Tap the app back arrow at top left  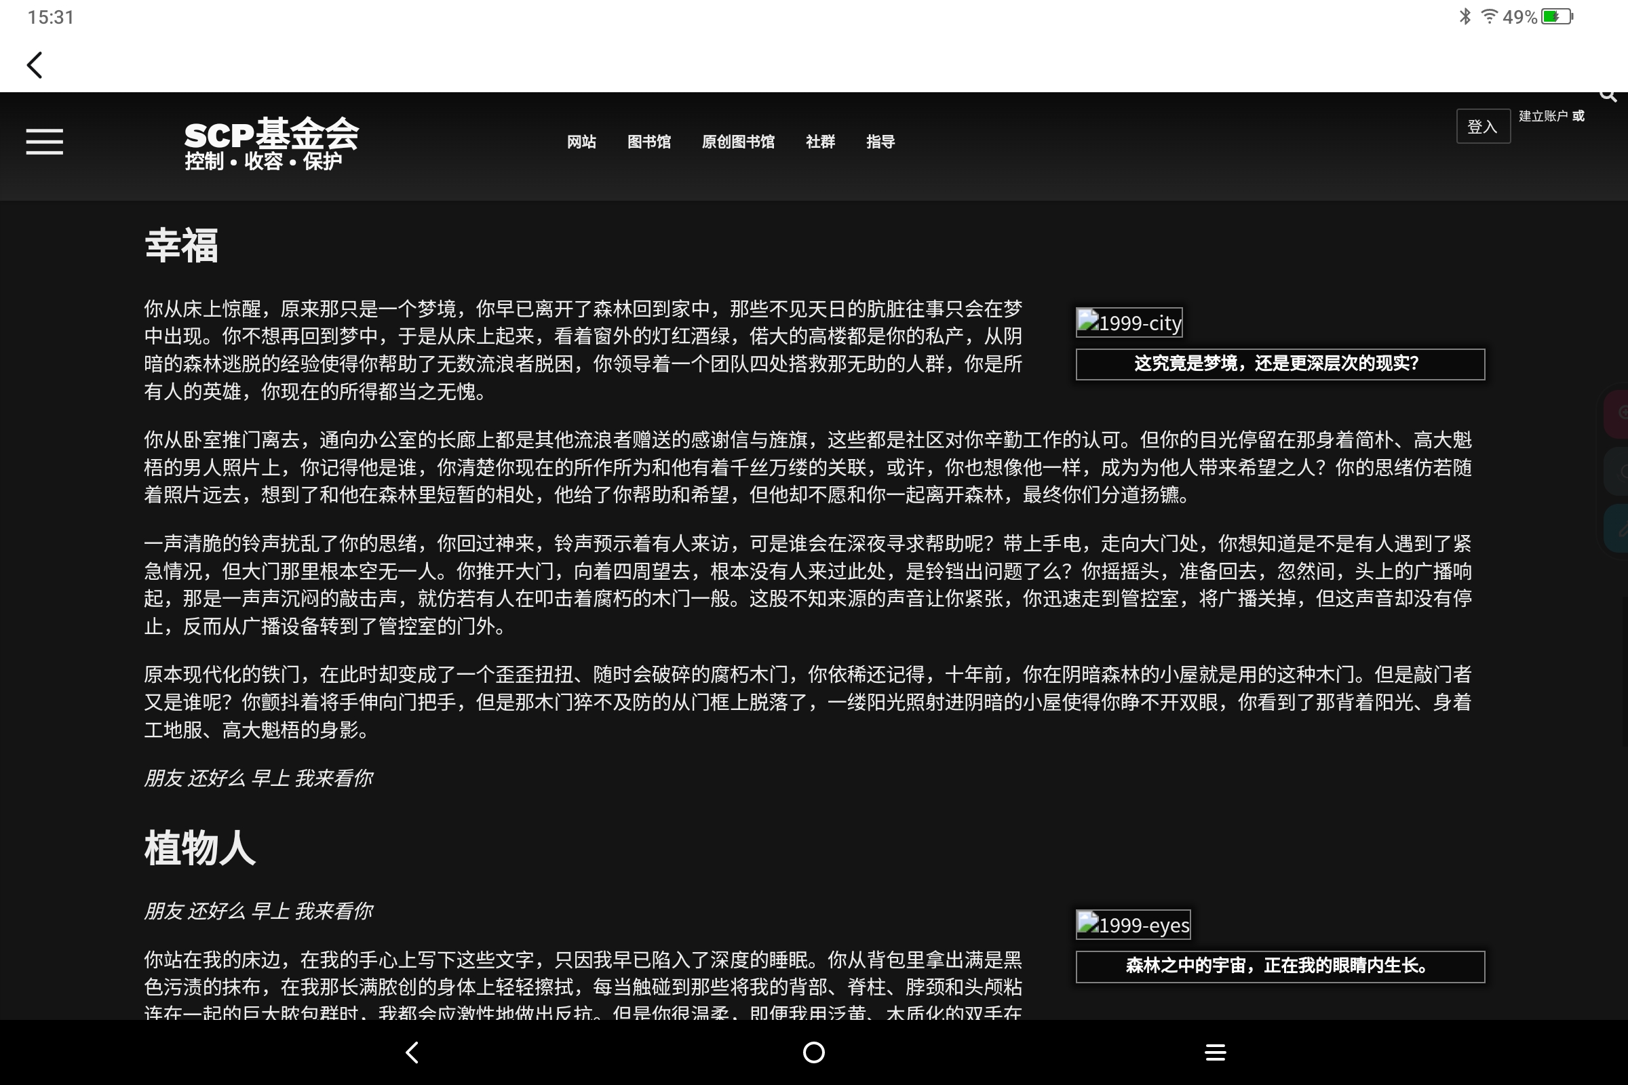point(35,66)
